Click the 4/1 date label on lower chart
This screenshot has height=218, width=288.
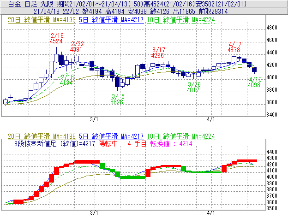[211, 213]
